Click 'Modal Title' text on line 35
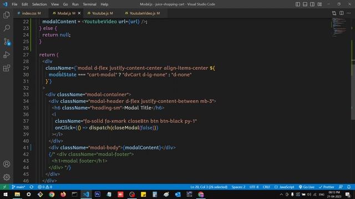This screenshot has width=355, height=199. pyautogui.click(x=138, y=108)
